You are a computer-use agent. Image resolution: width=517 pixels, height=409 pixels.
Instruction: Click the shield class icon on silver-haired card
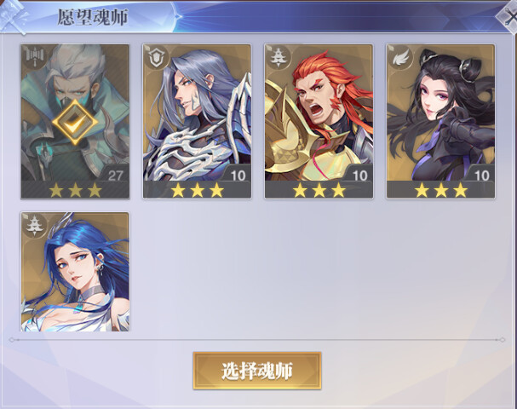tap(157, 59)
